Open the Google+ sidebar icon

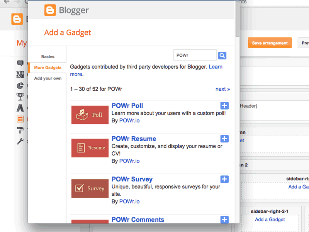(x=20, y=75)
